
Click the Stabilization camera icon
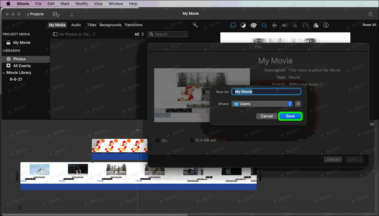point(274,25)
